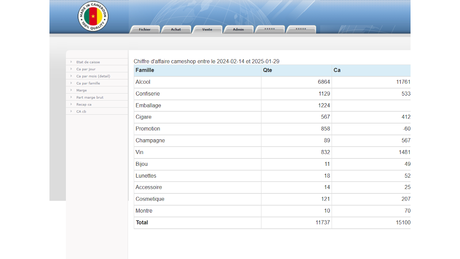
Task: Click arrow bullet beside Etat de caisse
Action: (71, 62)
